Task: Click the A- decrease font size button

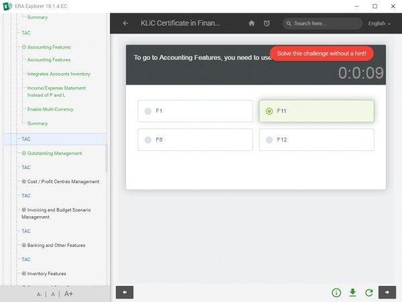Action: 40,294
